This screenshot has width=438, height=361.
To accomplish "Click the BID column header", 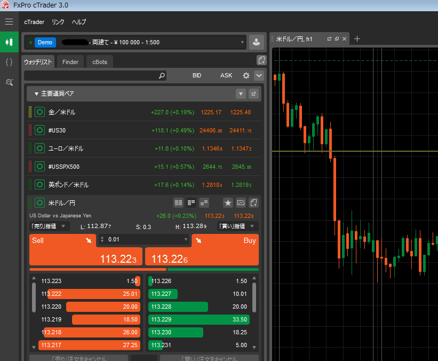I will tap(197, 75).
